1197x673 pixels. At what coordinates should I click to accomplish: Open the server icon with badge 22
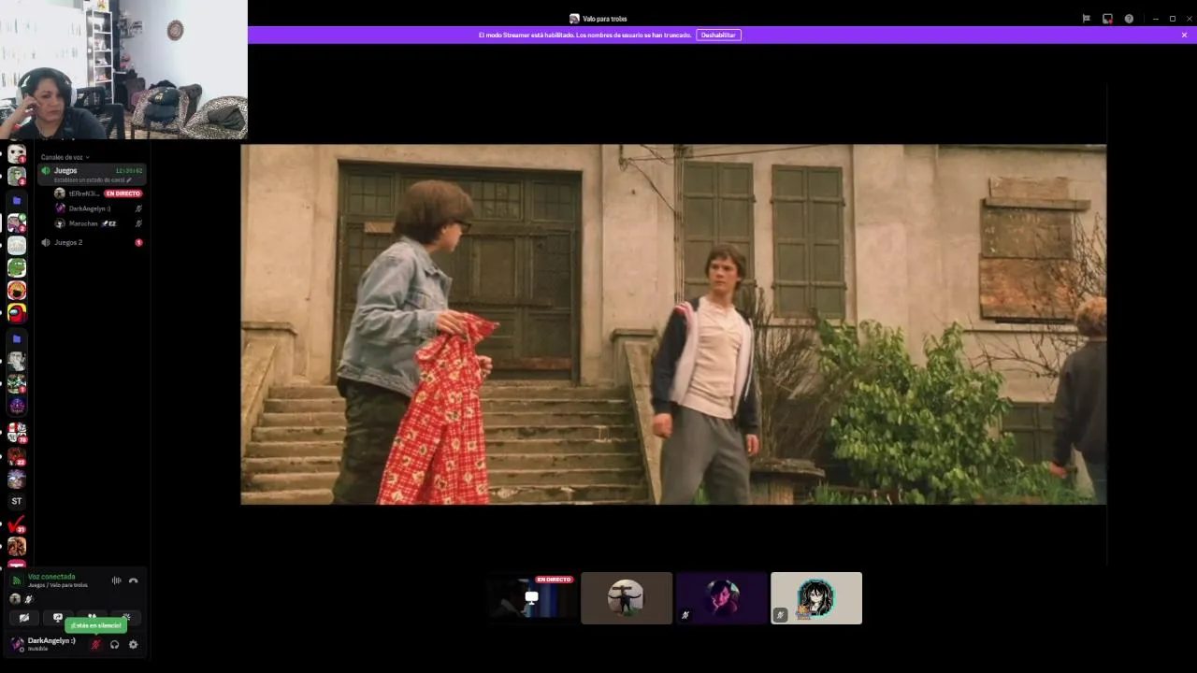tap(17, 456)
